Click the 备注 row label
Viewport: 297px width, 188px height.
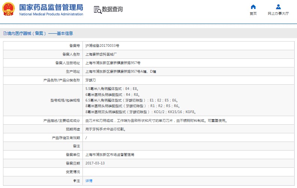tap(76, 146)
